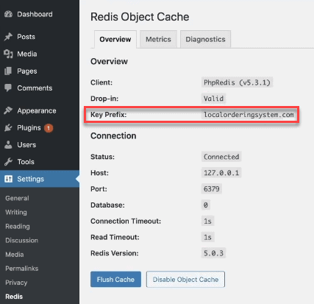The image size is (314, 304).
Task: Click the Plugins plug icon
Action: (x=8, y=128)
